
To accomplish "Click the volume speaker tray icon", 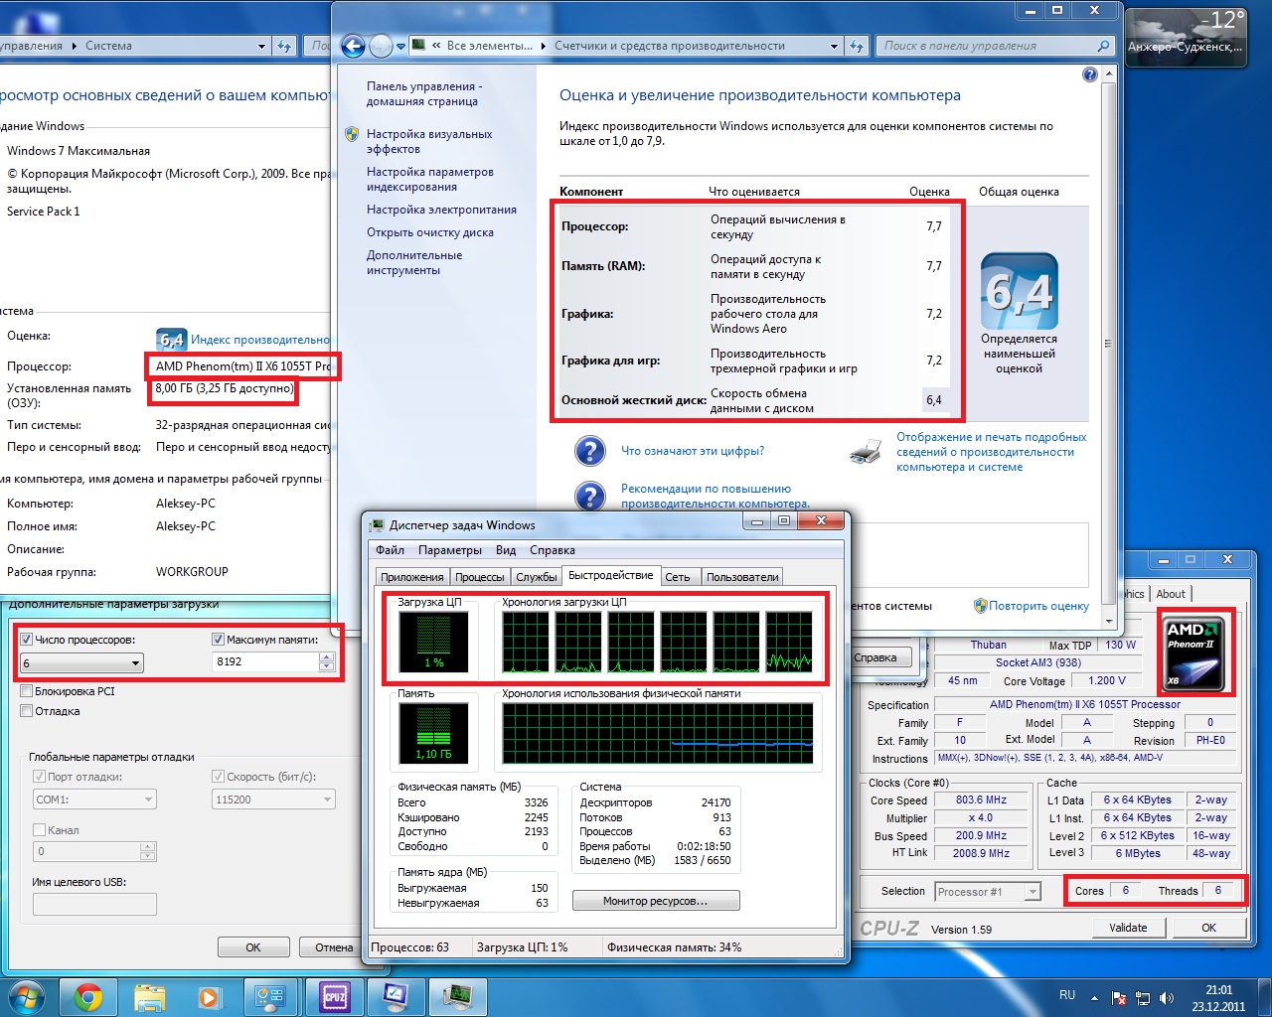I will click(1167, 997).
